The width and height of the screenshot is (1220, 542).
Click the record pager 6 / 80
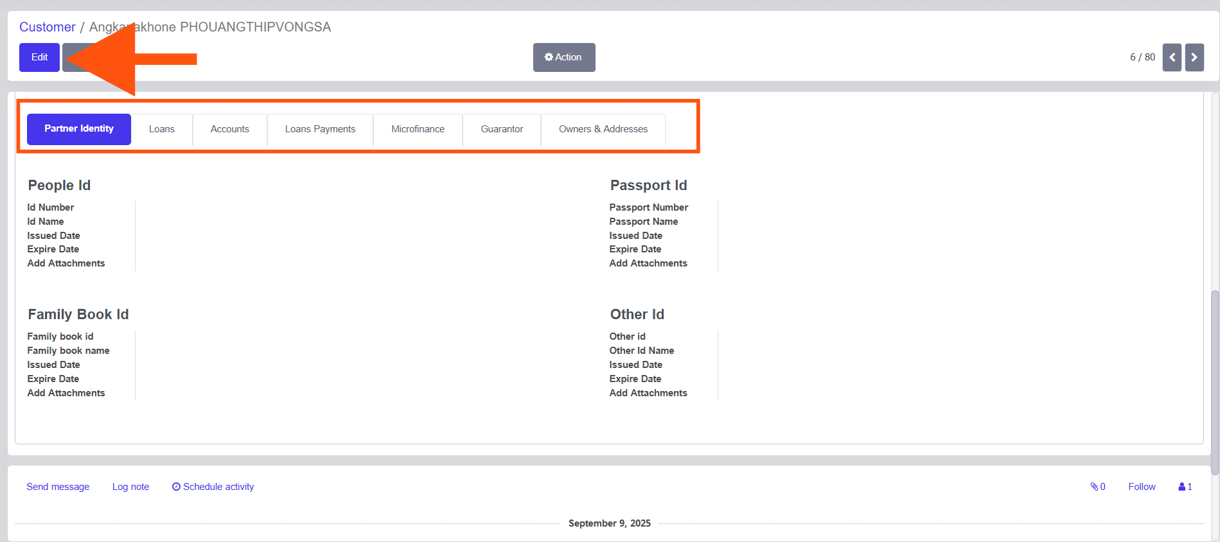click(1142, 57)
